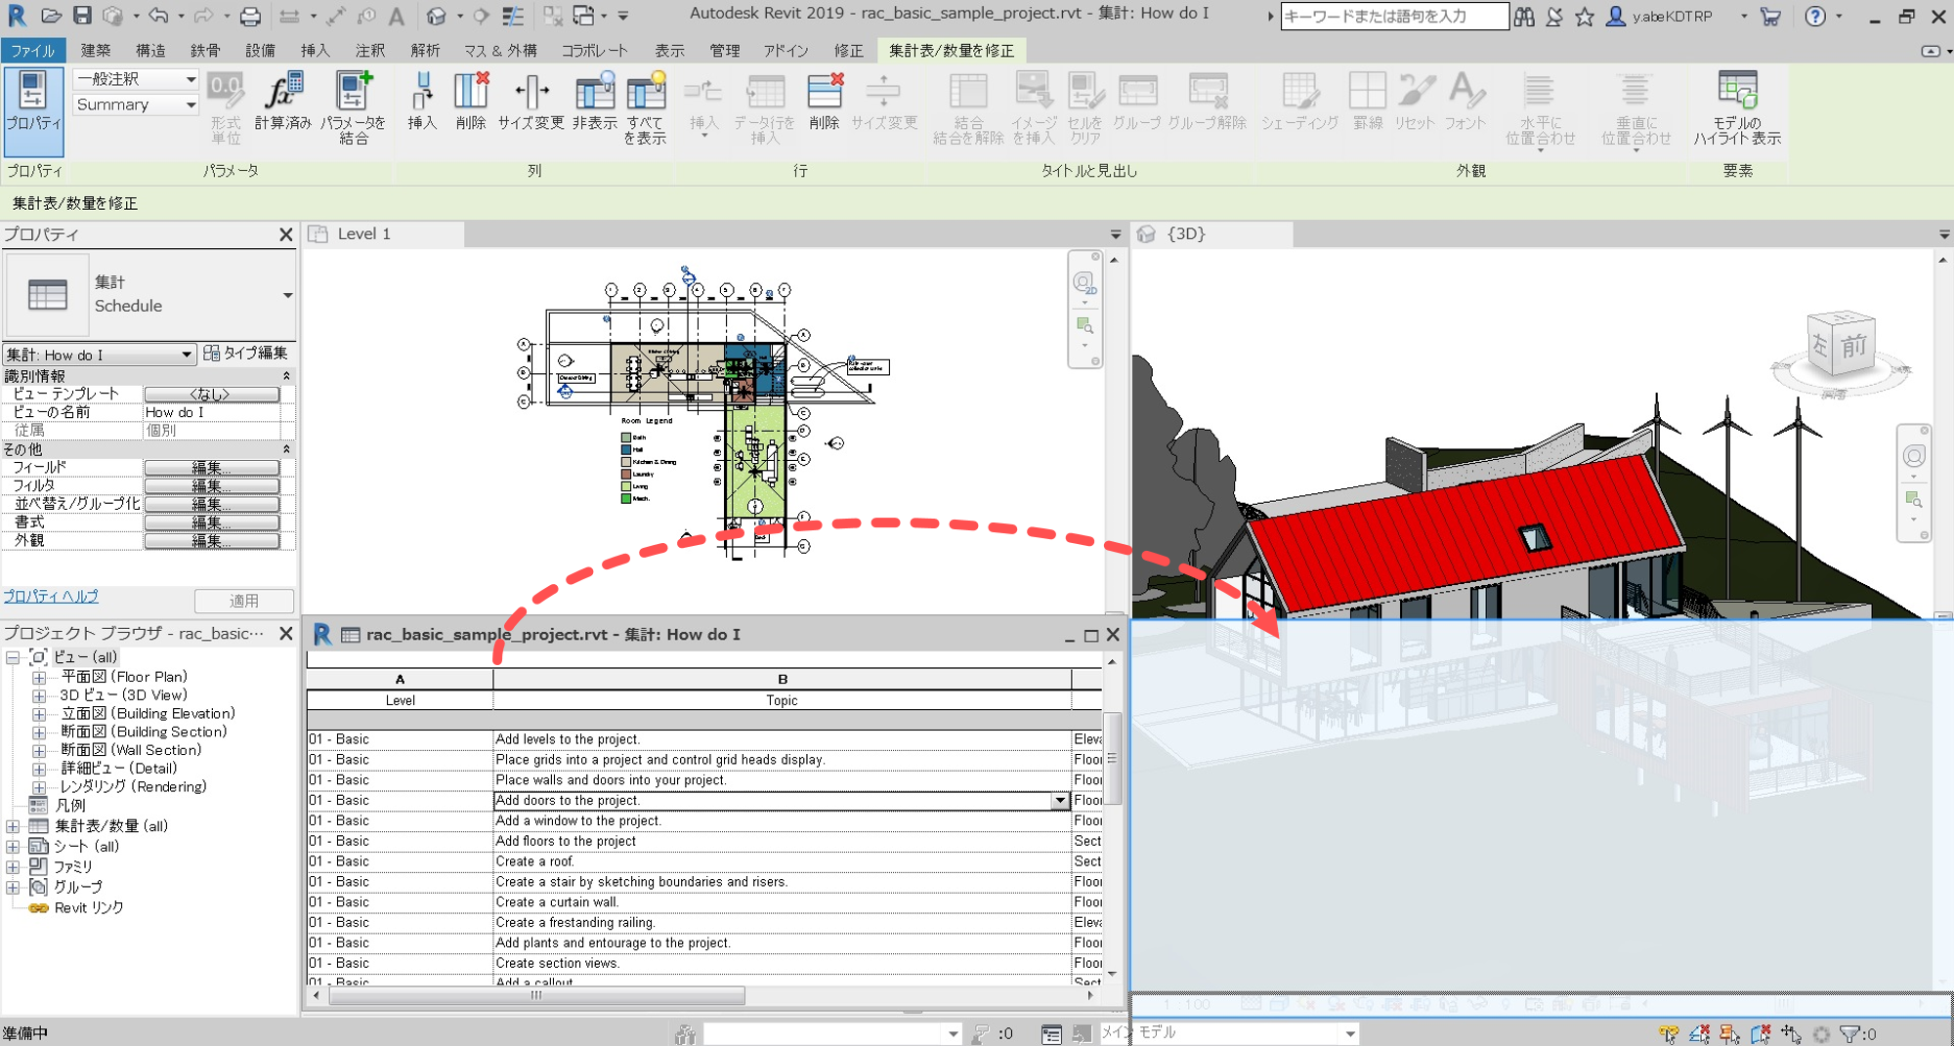The image size is (1954, 1046).
Task: Open the Autodesk App Store cart icon
Action: [1769, 17]
